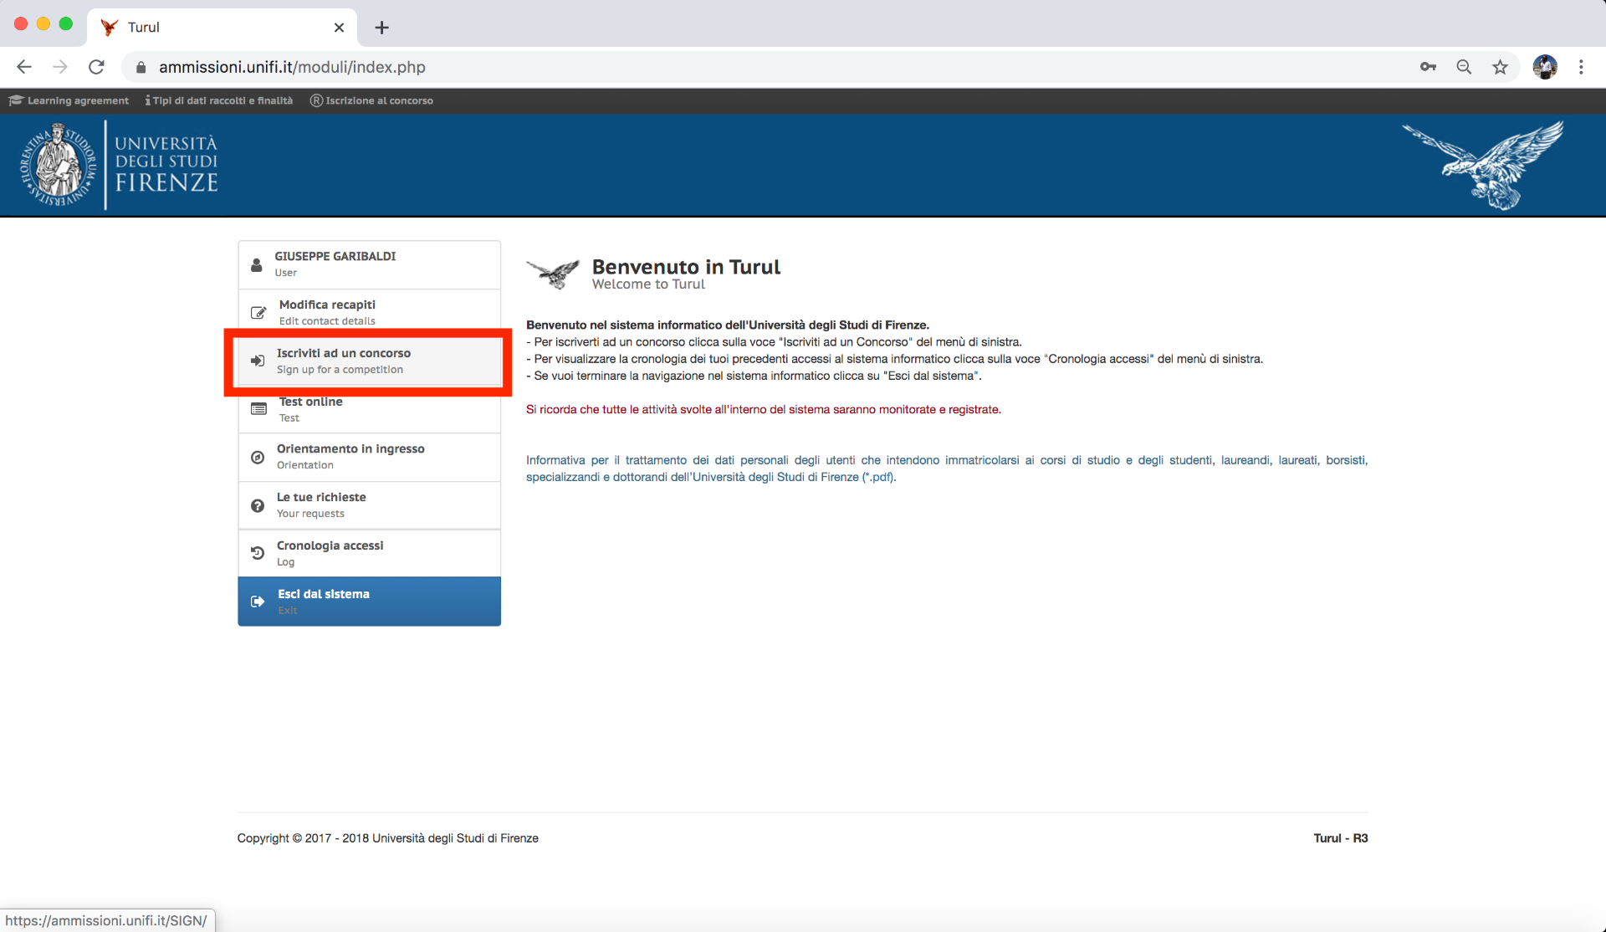This screenshot has width=1606, height=932.
Task: Click the Benvenuto in Turul heading
Action: [x=686, y=267]
